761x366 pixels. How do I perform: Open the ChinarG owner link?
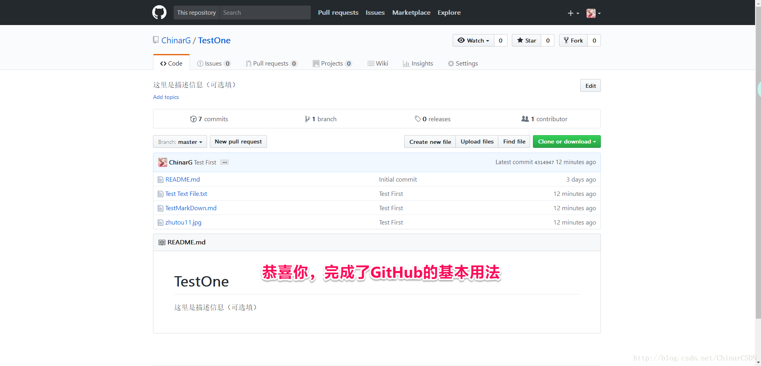point(176,40)
